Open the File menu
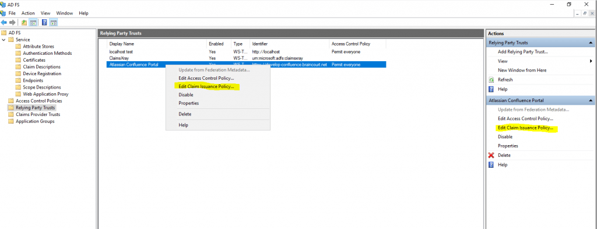 coord(12,13)
